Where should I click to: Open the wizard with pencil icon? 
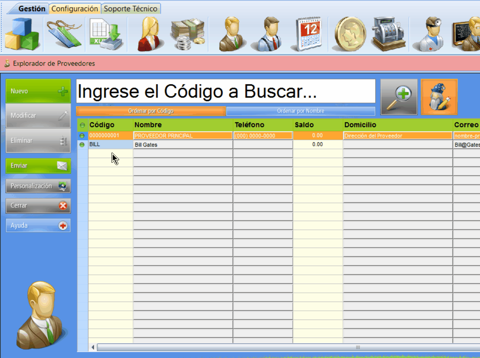click(x=439, y=97)
